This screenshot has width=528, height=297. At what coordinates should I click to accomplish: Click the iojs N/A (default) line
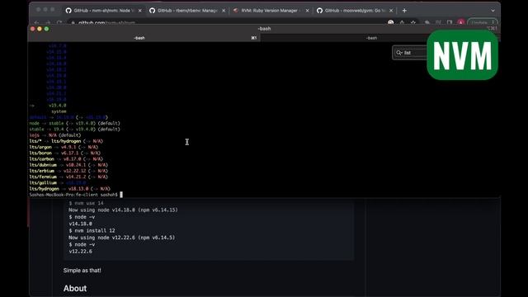click(x=55, y=135)
